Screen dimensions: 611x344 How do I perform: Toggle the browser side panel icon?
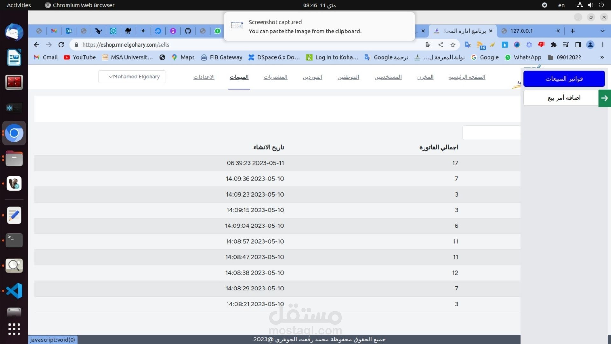[578, 45]
